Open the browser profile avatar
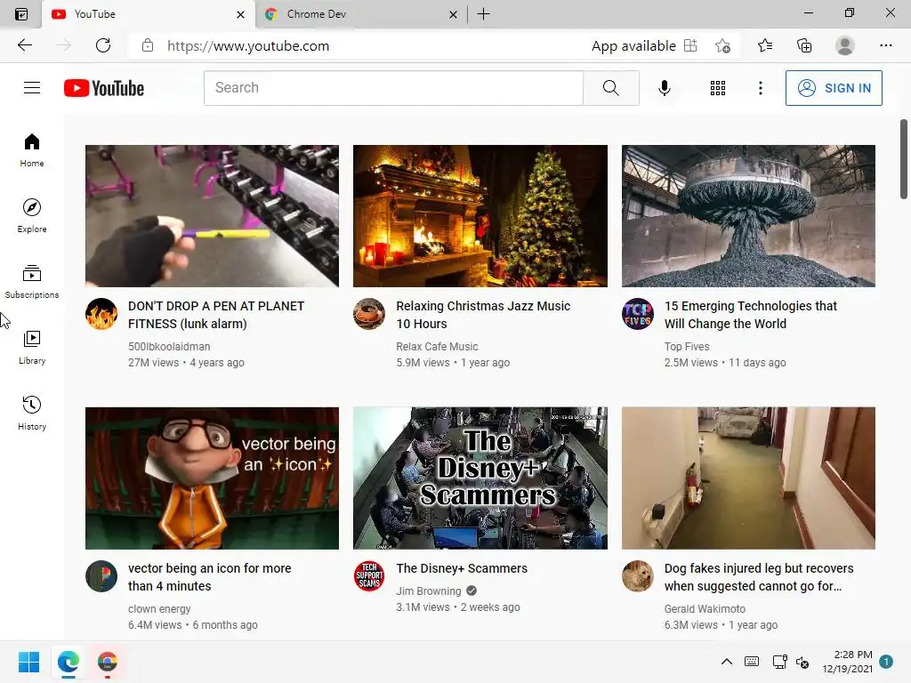 (845, 45)
